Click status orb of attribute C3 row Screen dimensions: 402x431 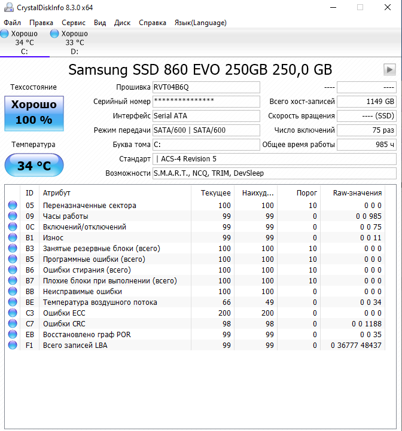point(13,313)
